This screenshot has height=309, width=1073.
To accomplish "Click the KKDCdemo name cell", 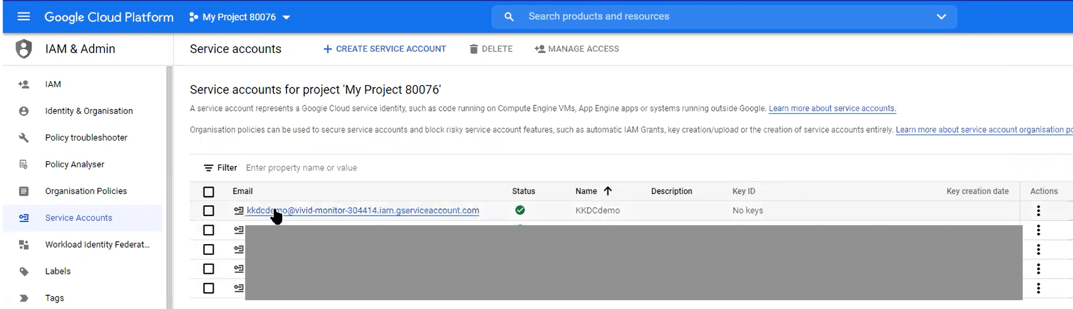I will tap(597, 210).
